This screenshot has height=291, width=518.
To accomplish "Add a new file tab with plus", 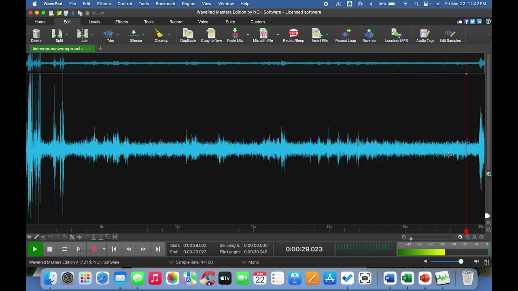I will 100,48.
